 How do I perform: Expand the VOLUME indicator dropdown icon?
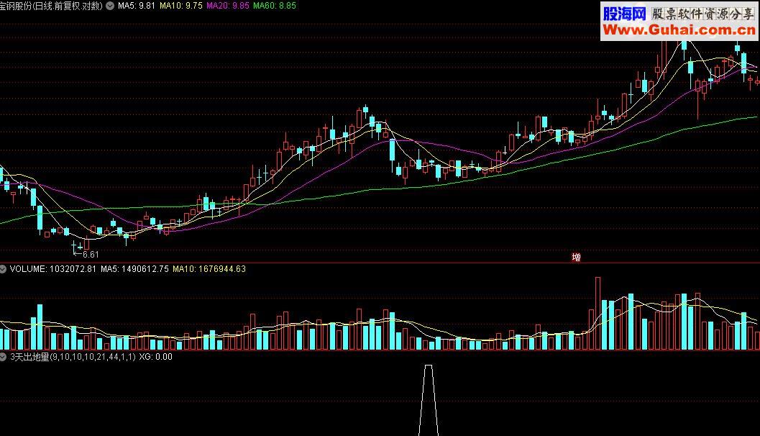click(x=3, y=268)
